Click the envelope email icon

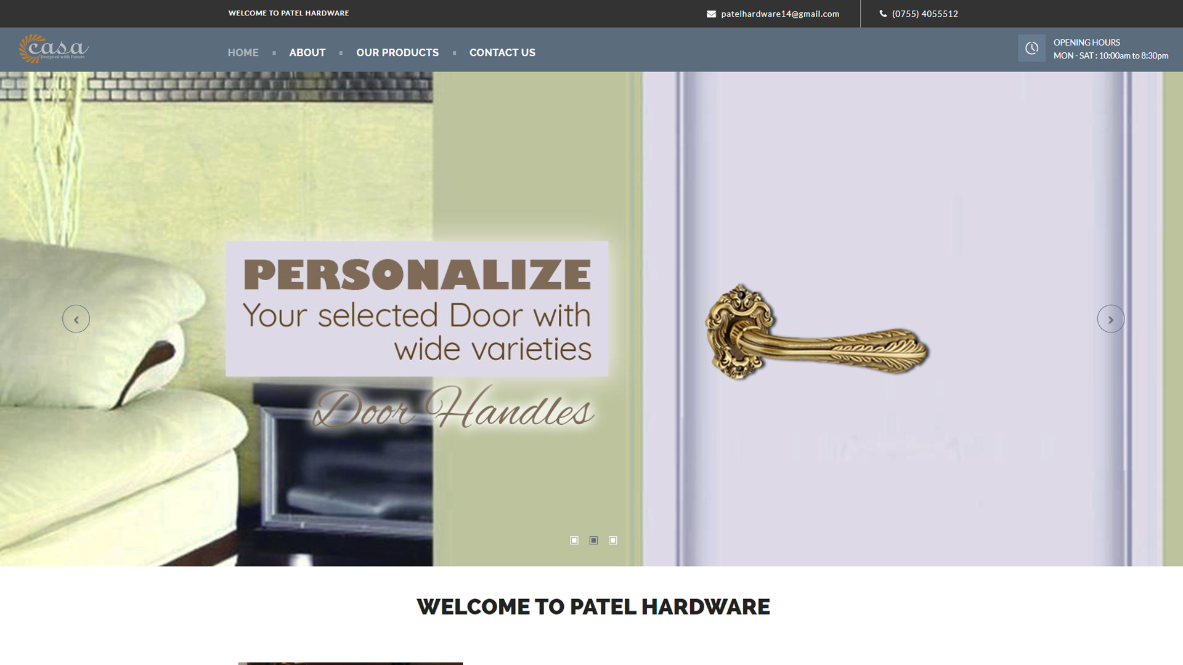coord(711,14)
